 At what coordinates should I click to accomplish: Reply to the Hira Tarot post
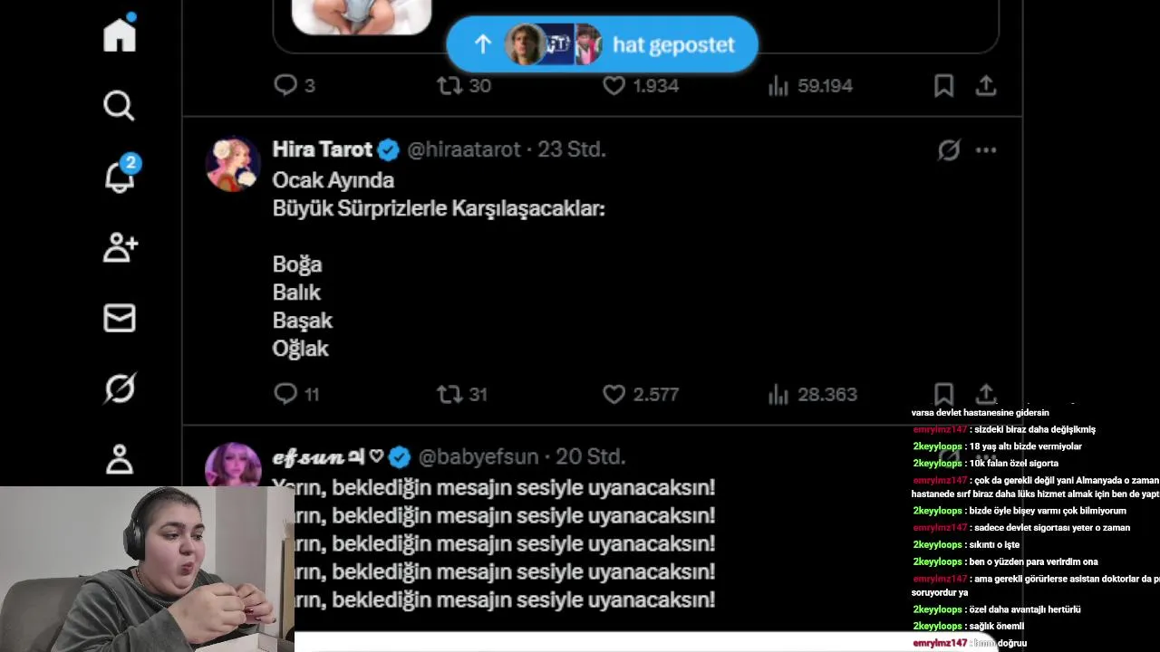pos(285,394)
